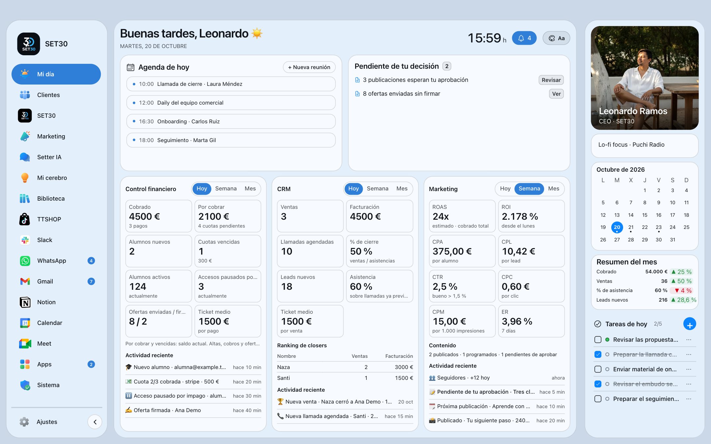
Task: Open Meet from the sidebar
Action: (x=56, y=343)
